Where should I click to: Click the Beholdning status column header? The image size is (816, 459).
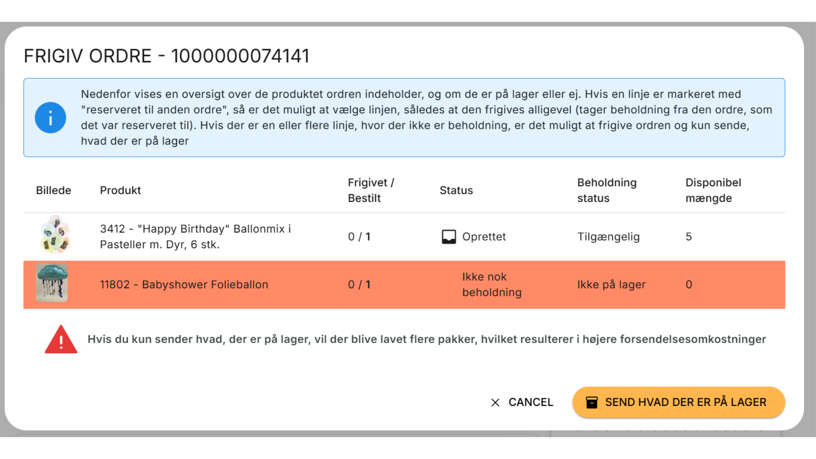click(607, 190)
